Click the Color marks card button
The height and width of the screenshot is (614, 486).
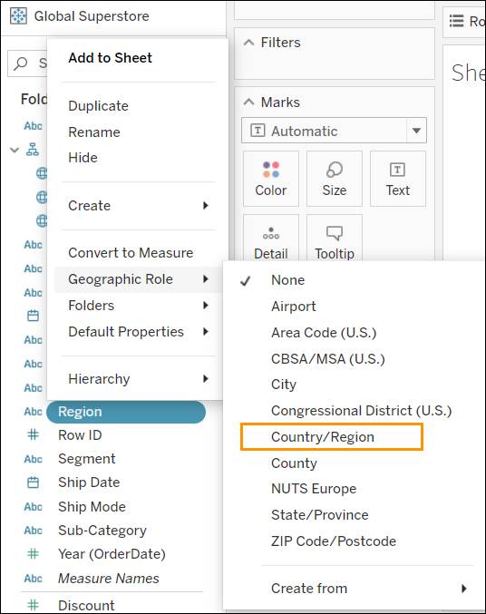pos(270,179)
